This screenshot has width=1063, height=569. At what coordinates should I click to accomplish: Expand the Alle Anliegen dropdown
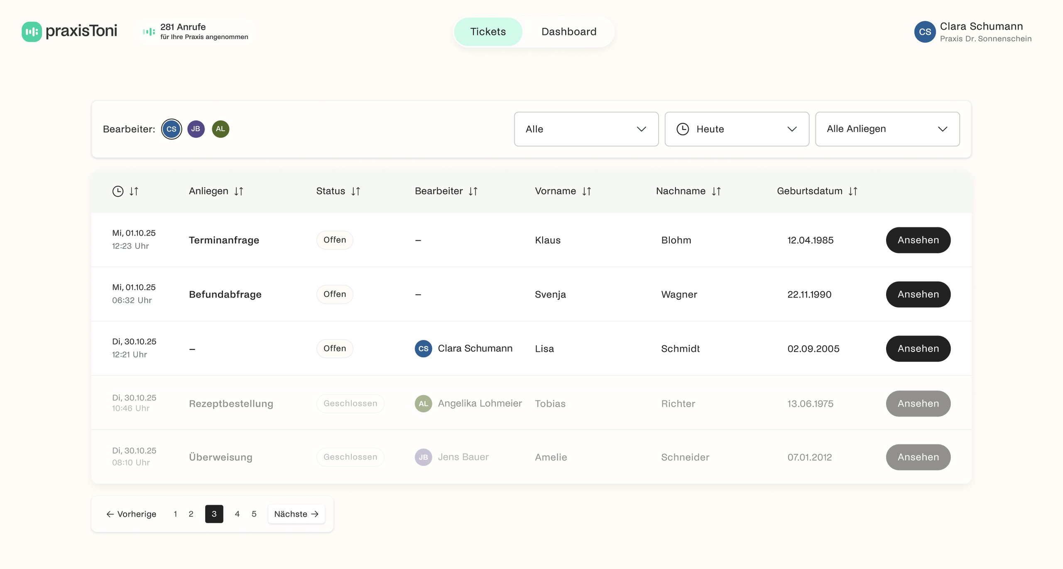[x=887, y=129]
